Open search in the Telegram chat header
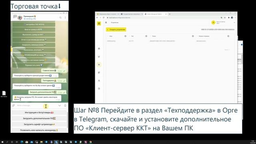 pos(60,18)
